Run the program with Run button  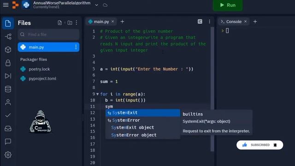pyautogui.click(x=228, y=5)
